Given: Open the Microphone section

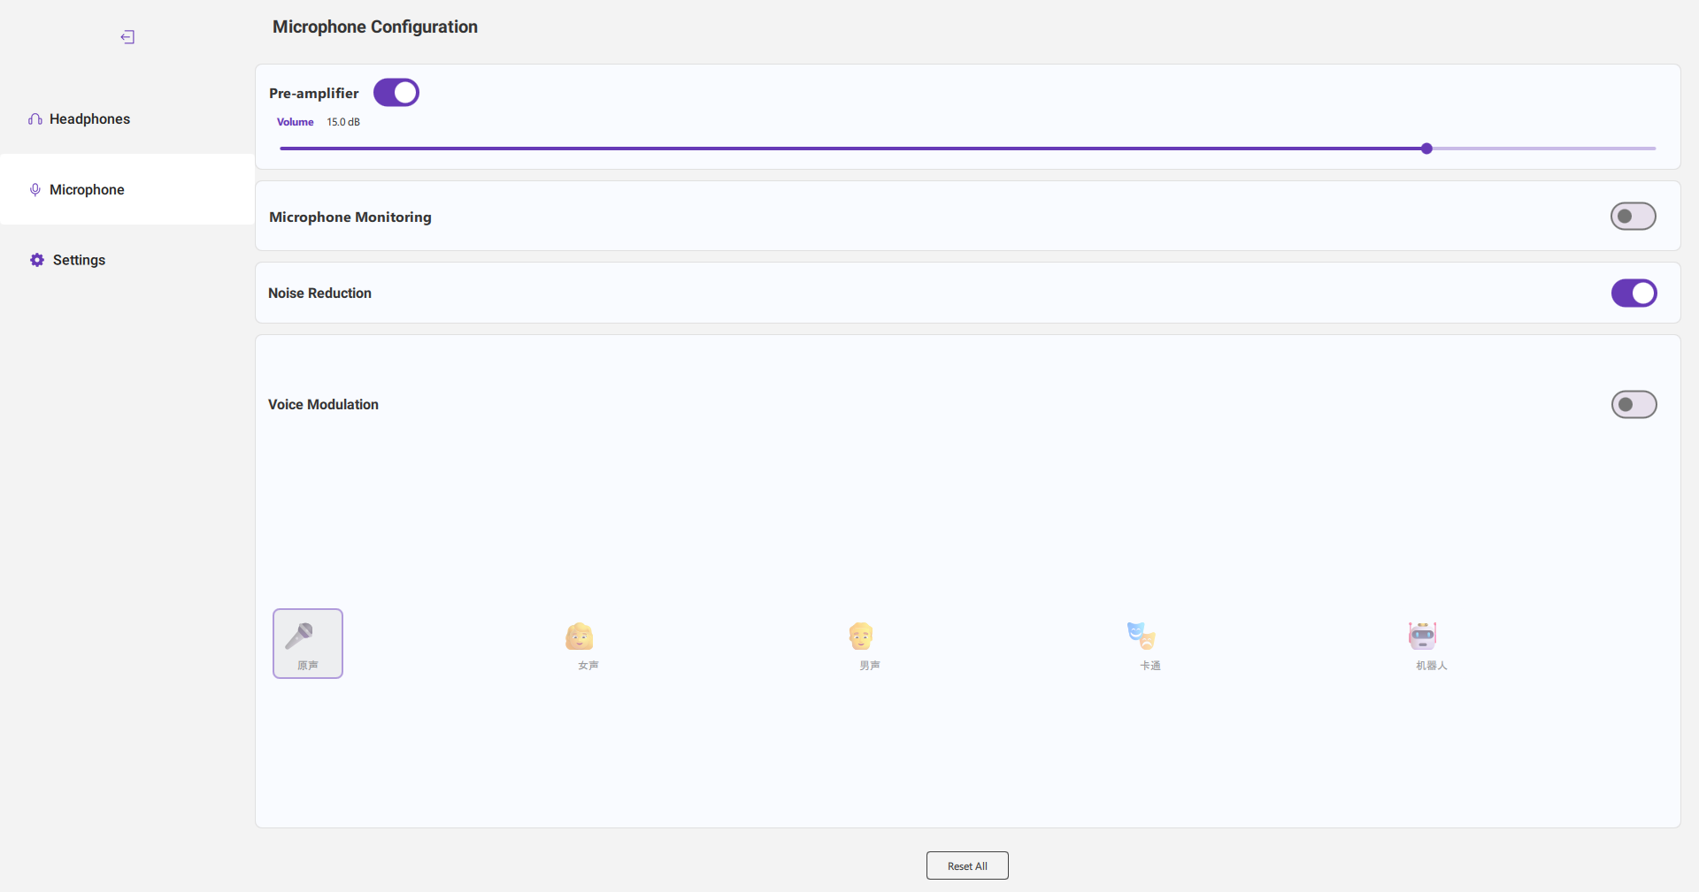Looking at the screenshot, I should 127,189.
